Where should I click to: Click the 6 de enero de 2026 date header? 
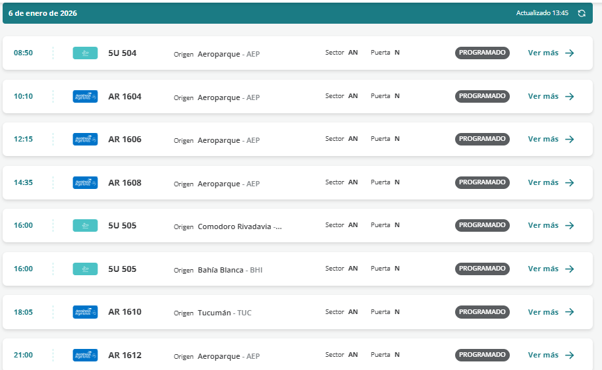pyautogui.click(x=43, y=13)
